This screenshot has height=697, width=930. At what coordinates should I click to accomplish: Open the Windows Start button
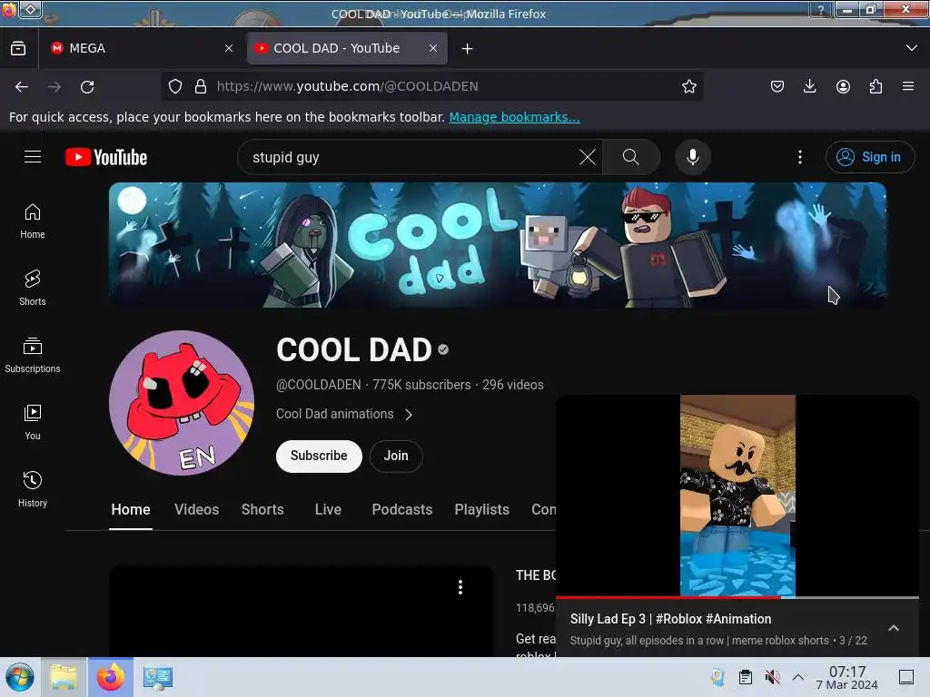click(x=20, y=677)
